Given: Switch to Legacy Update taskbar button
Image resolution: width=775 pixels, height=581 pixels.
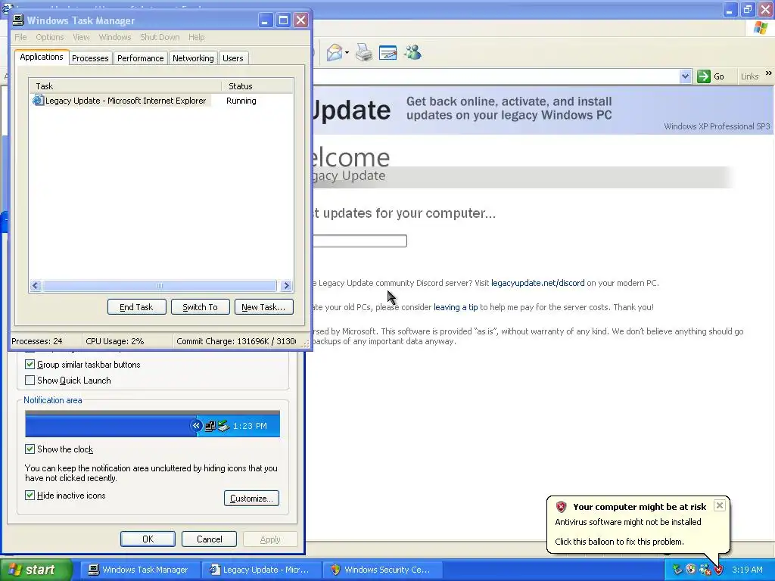Looking at the screenshot, I should point(261,570).
